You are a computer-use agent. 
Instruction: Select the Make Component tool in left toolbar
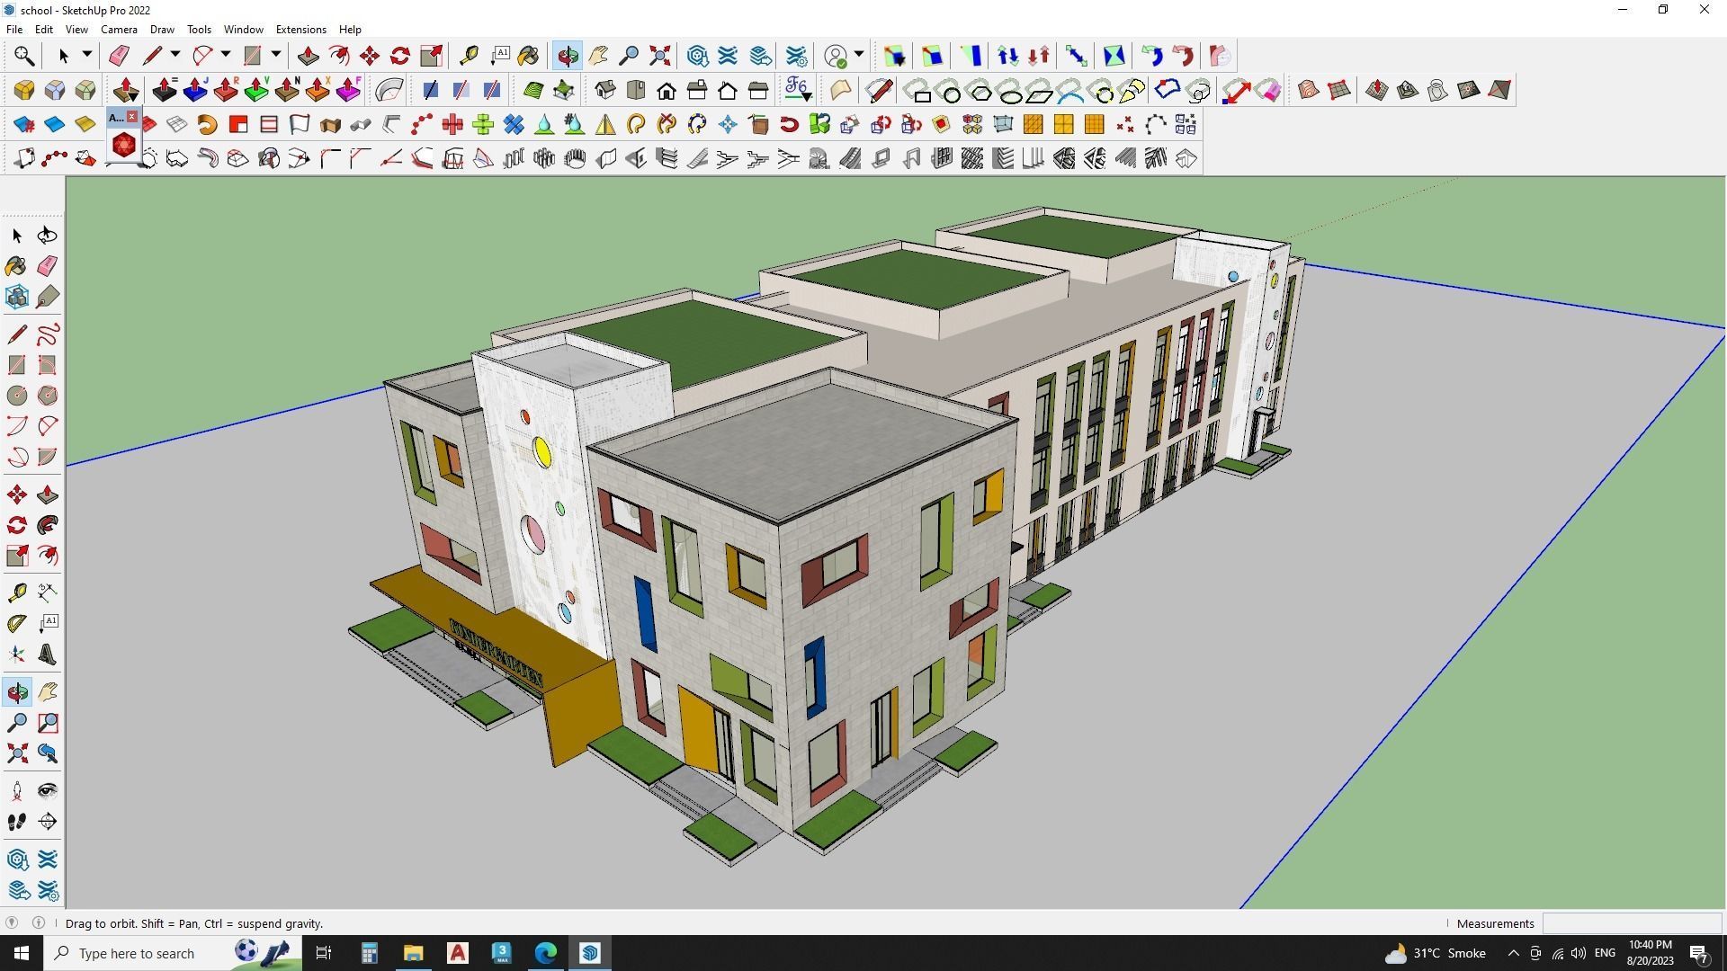[x=17, y=297]
